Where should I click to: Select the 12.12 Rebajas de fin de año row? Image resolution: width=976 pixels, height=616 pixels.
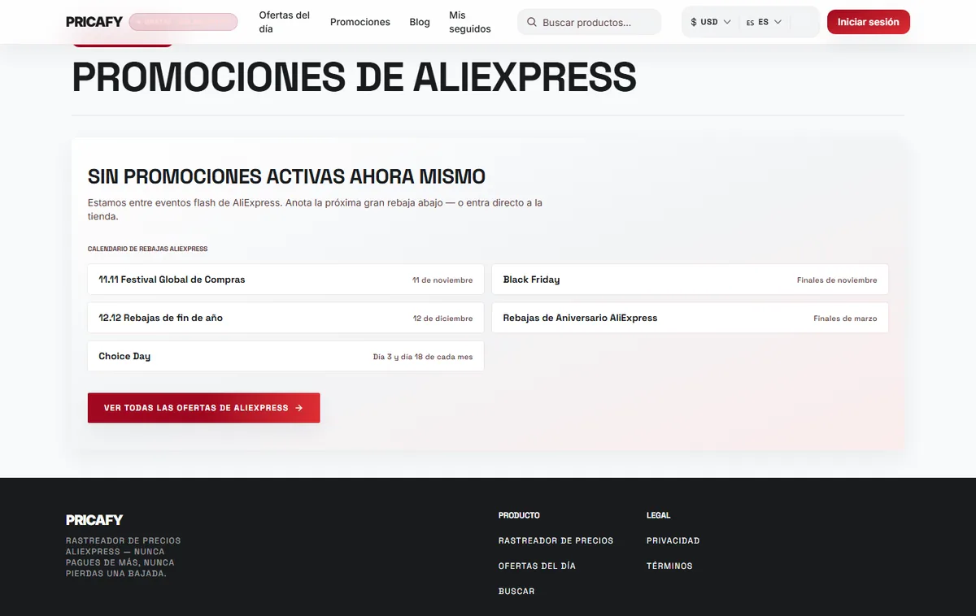285,318
